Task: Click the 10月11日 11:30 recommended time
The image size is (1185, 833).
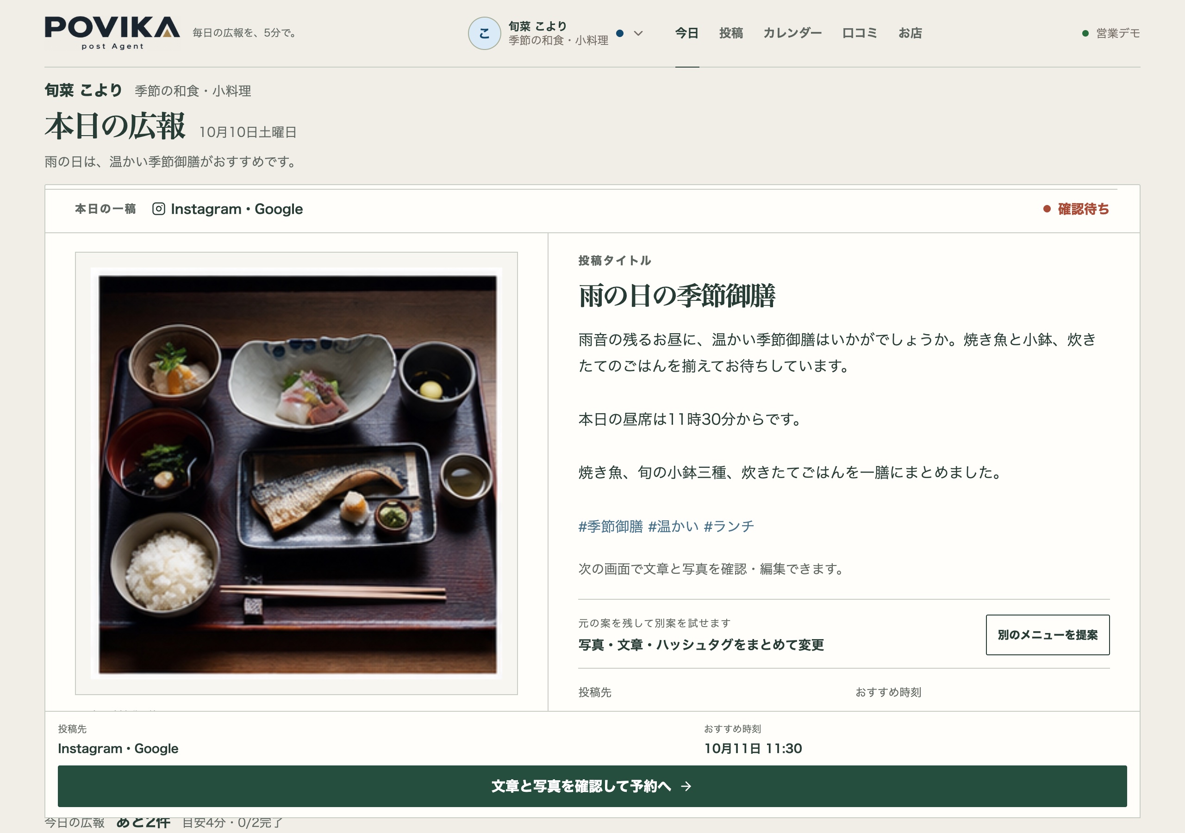Action: [x=753, y=748]
